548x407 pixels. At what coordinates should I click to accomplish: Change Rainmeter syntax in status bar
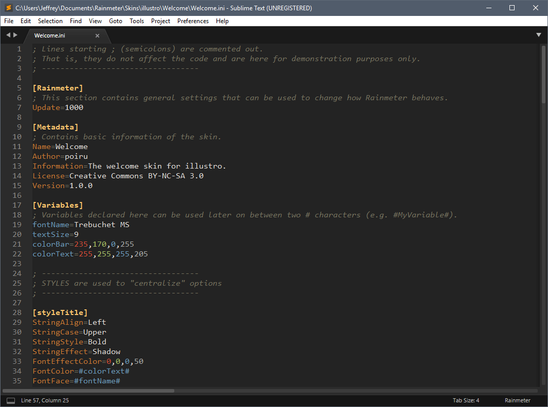(517, 400)
